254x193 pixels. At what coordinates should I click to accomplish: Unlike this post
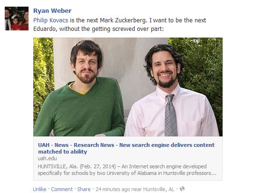coord(39,189)
